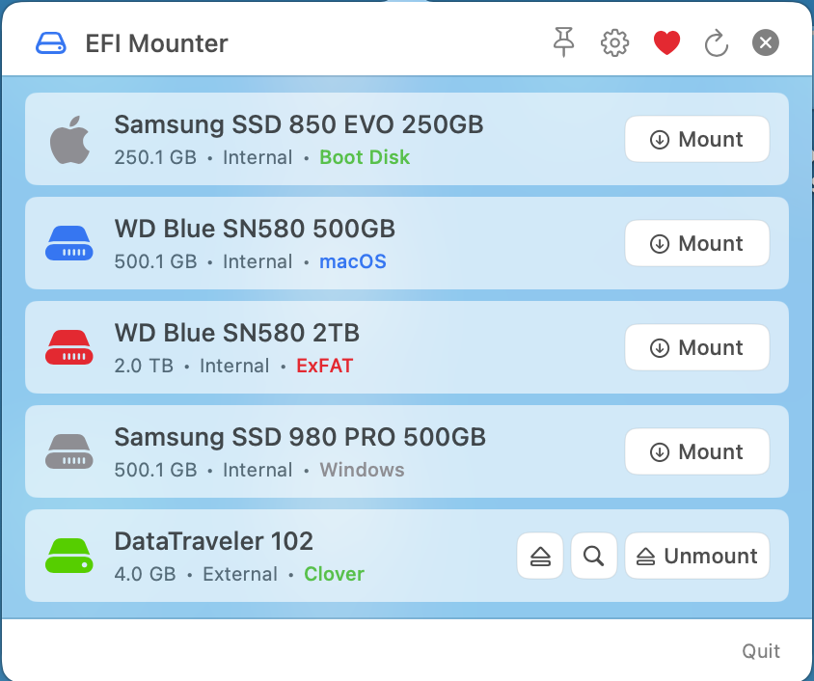Click the EFI Mounter title text
Viewport: 814px width, 681px height.
point(157,43)
